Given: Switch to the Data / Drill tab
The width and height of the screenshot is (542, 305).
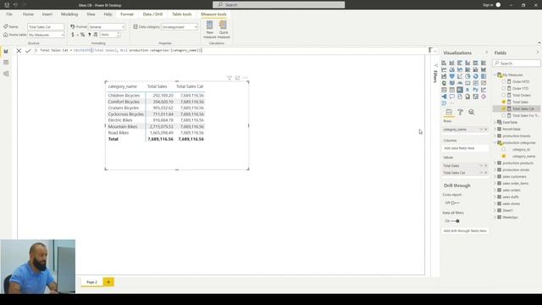Looking at the screenshot, I should click(152, 14).
